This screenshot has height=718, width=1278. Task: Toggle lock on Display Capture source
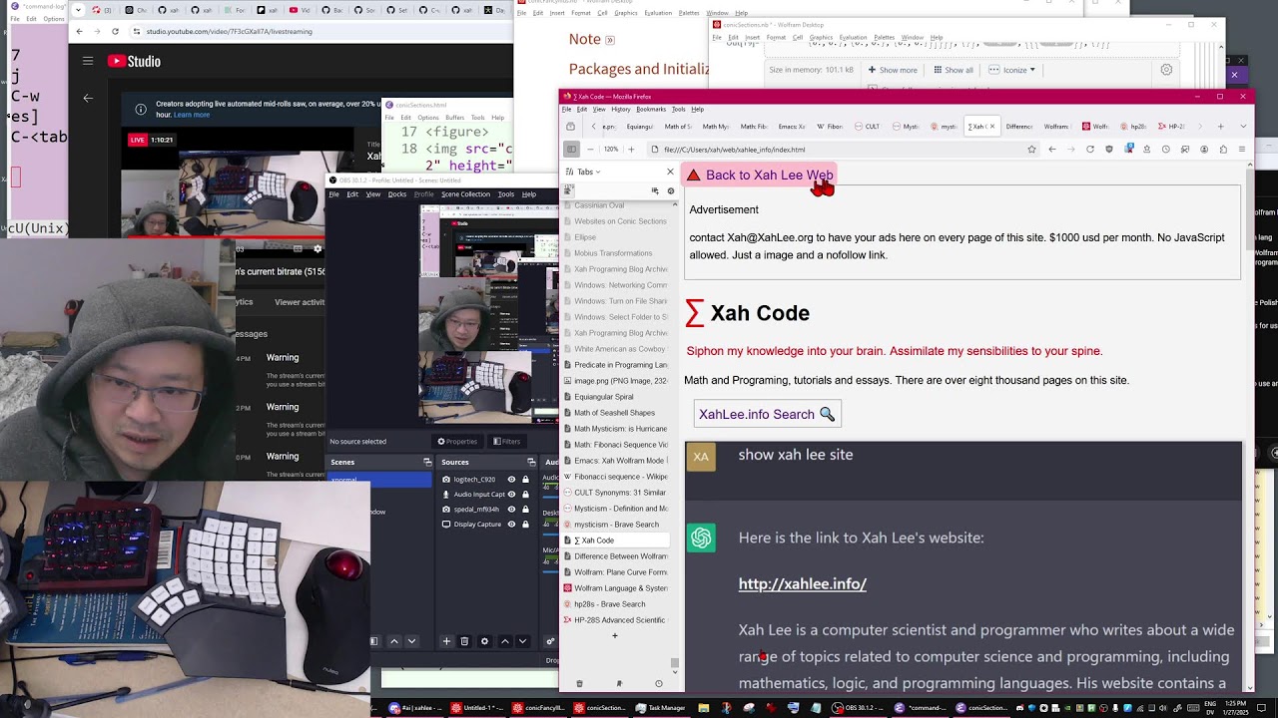click(x=525, y=525)
